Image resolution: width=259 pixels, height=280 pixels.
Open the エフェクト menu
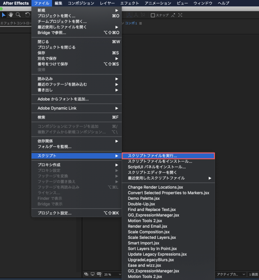[x=129, y=3]
